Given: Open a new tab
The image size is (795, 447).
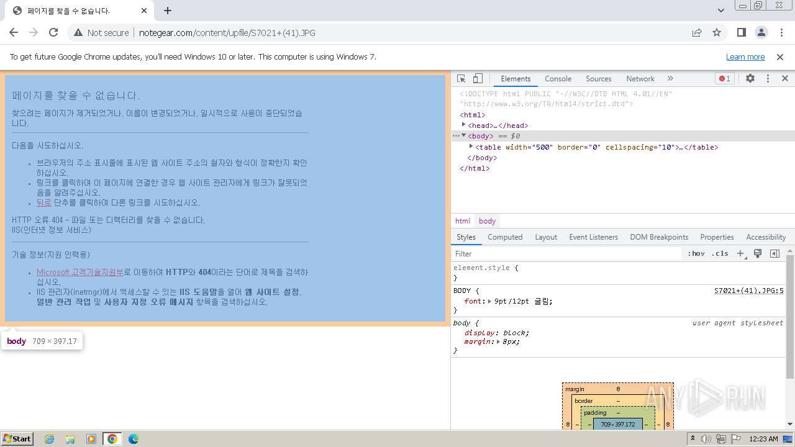Looking at the screenshot, I should (168, 11).
